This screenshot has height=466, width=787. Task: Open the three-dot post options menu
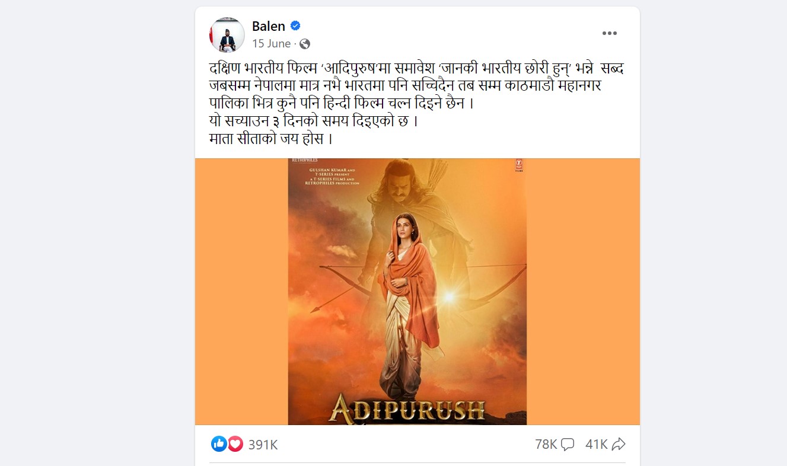point(610,34)
